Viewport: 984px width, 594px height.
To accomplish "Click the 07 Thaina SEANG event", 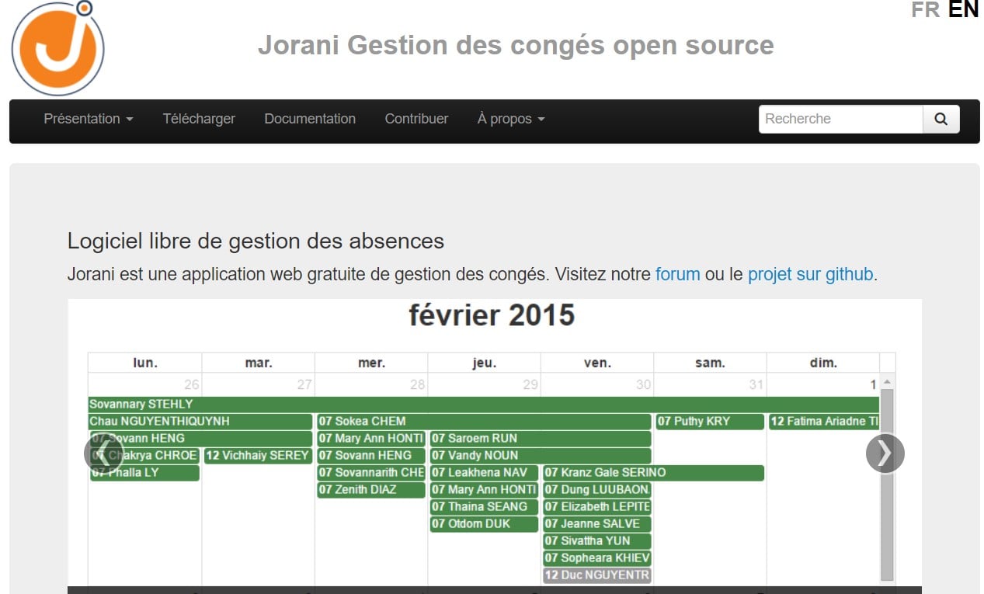I will click(484, 507).
